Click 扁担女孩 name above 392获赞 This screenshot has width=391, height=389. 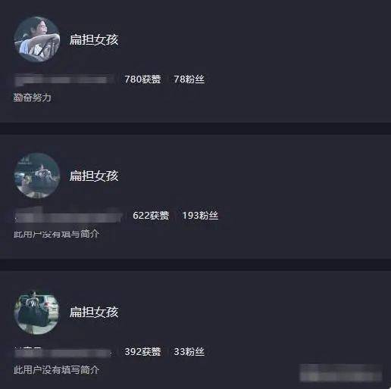[x=94, y=312]
